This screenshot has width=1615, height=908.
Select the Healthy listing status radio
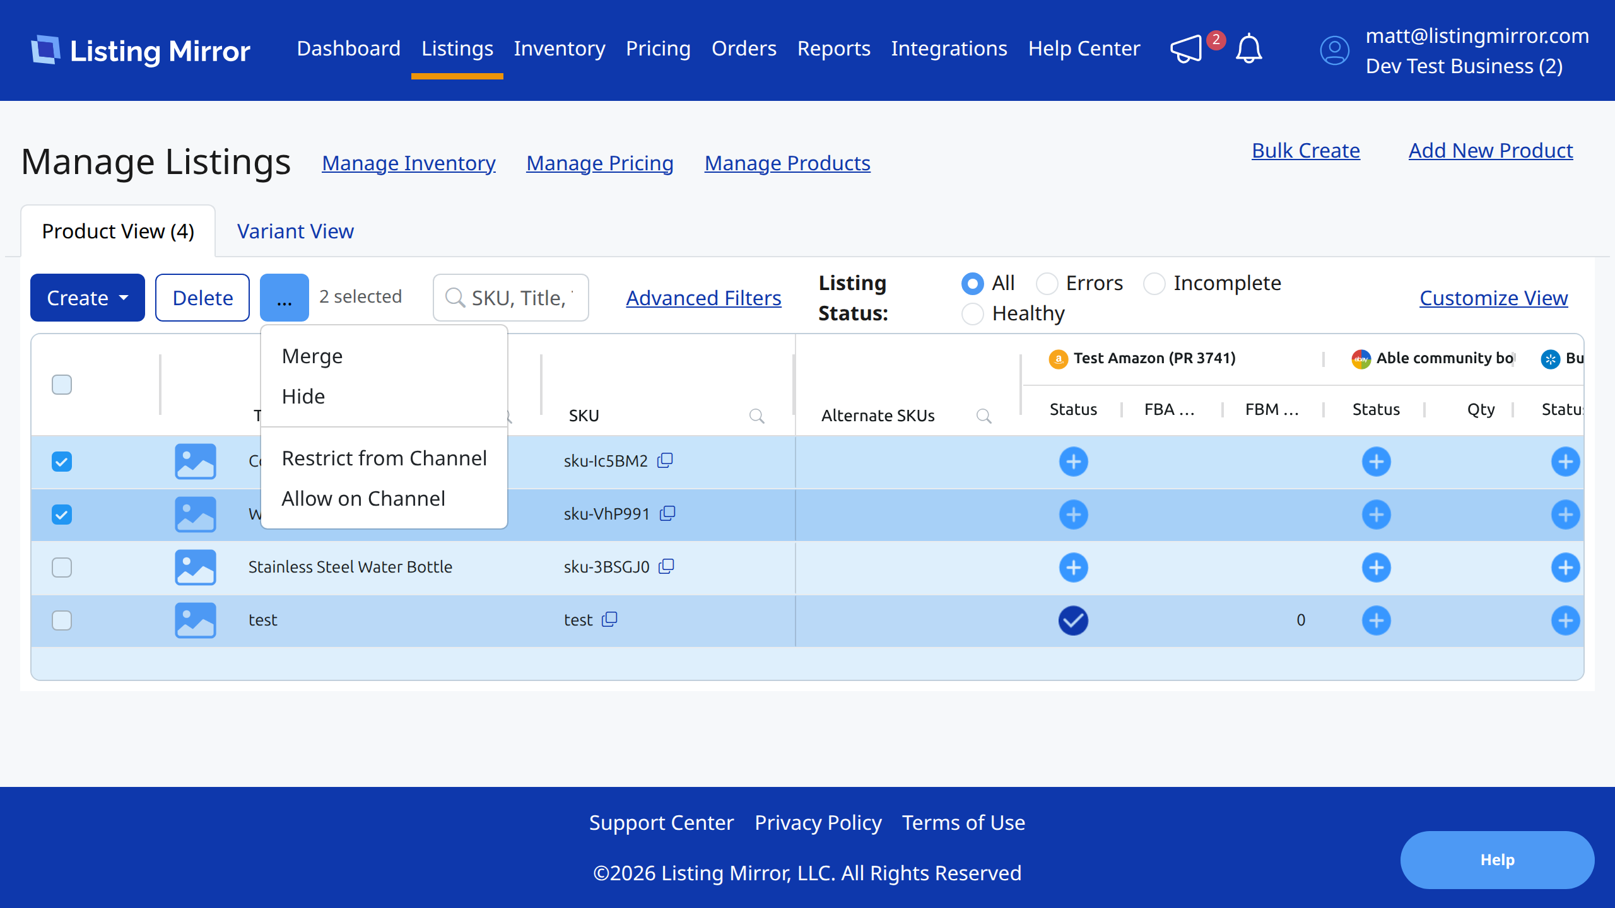[x=972, y=314]
